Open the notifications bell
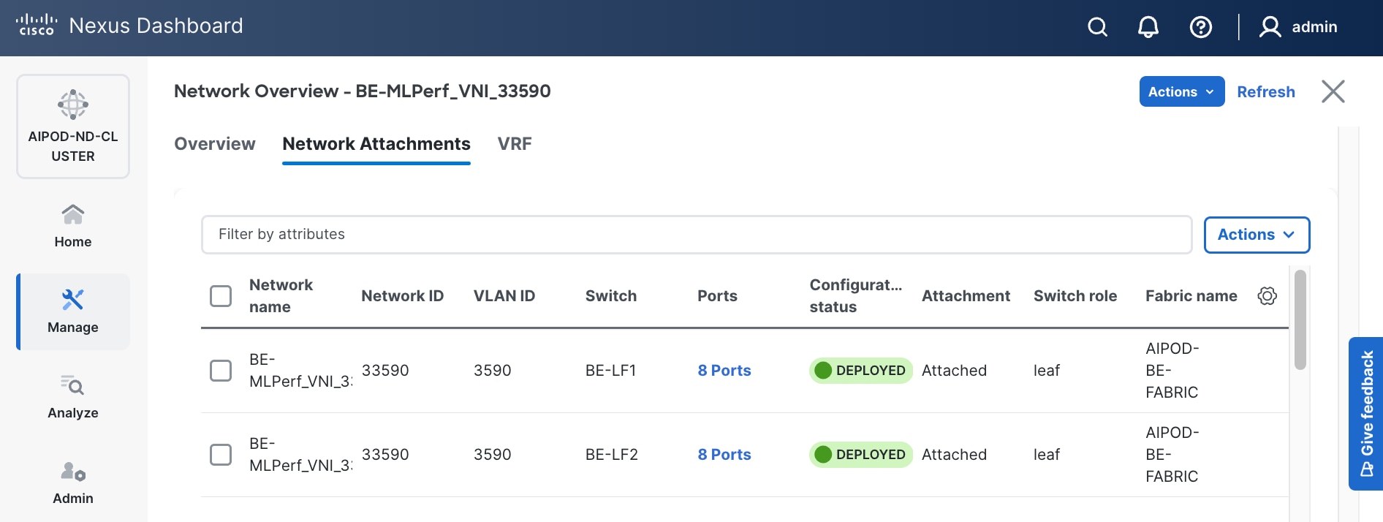Viewport: 1383px width, 522px height. coord(1148,27)
